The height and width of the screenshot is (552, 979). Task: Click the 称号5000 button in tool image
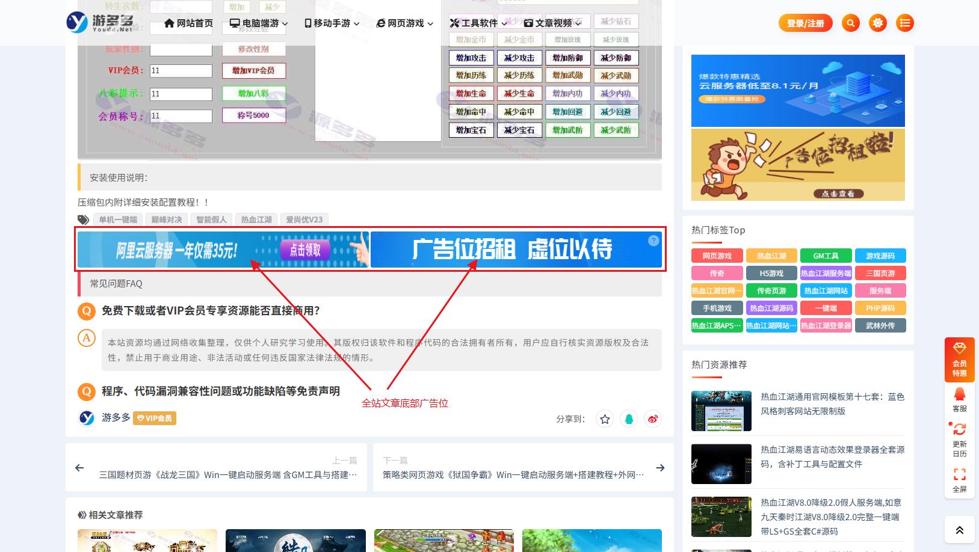(253, 115)
